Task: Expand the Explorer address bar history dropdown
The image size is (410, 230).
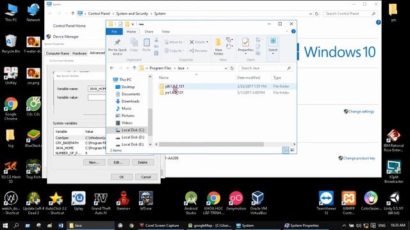Action: (226, 68)
